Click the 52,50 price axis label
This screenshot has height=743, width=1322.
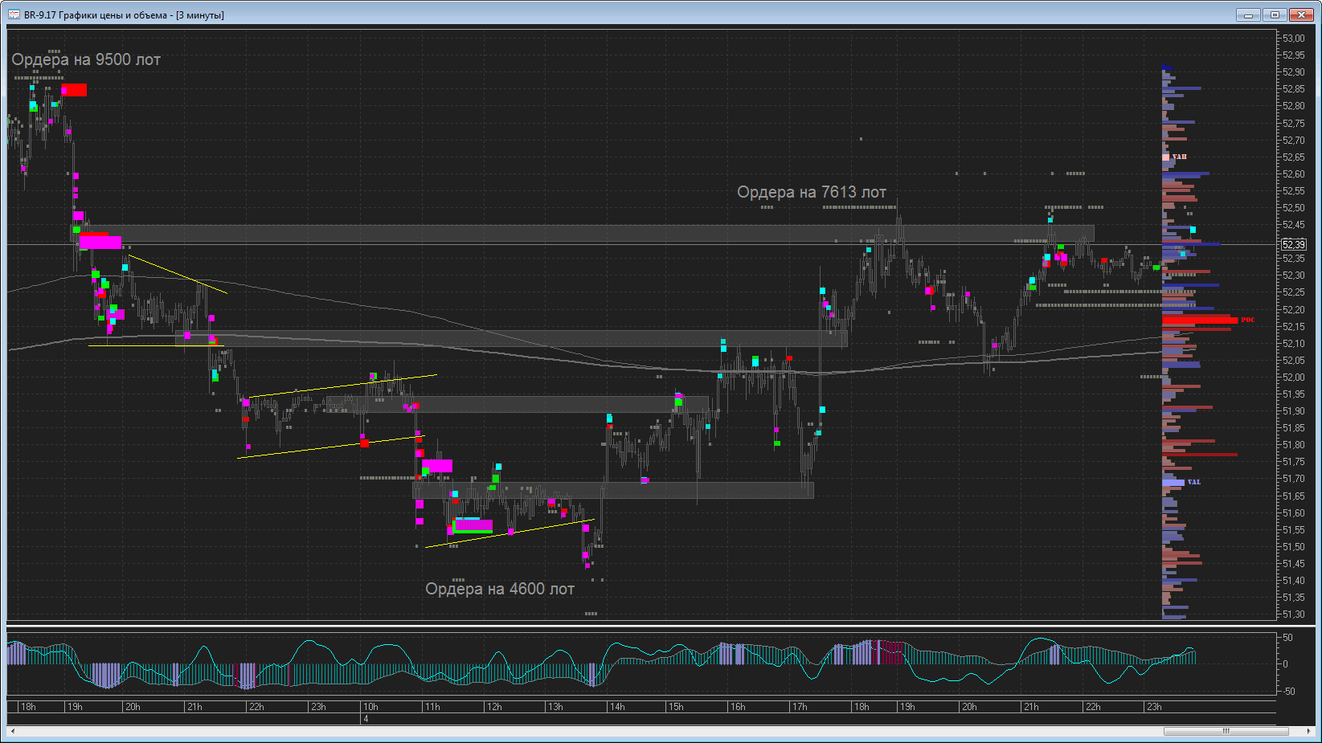click(1294, 207)
